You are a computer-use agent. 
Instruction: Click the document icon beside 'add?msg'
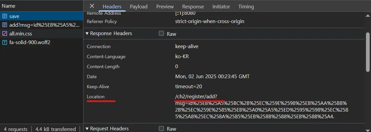point(4,25)
